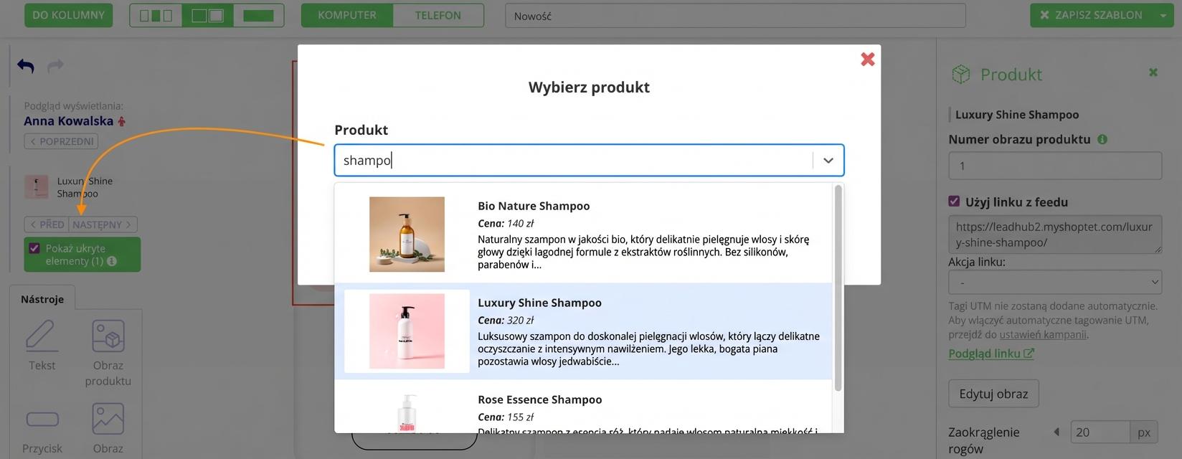1182x459 pixels.
Task: Toggle Pokaż ukryte elementy checkbox
Action: [x=34, y=248]
